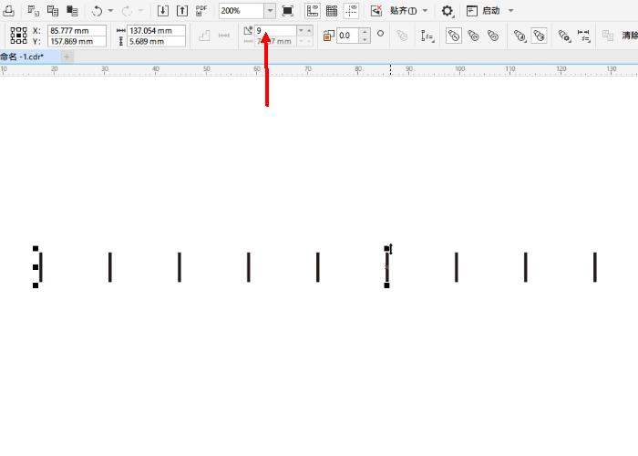Click the Publish to PDF icon
This screenshot has height=456, width=638.
201,11
